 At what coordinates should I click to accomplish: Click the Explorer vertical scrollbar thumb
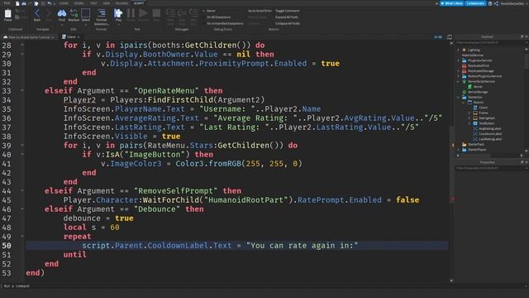(527, 61)
